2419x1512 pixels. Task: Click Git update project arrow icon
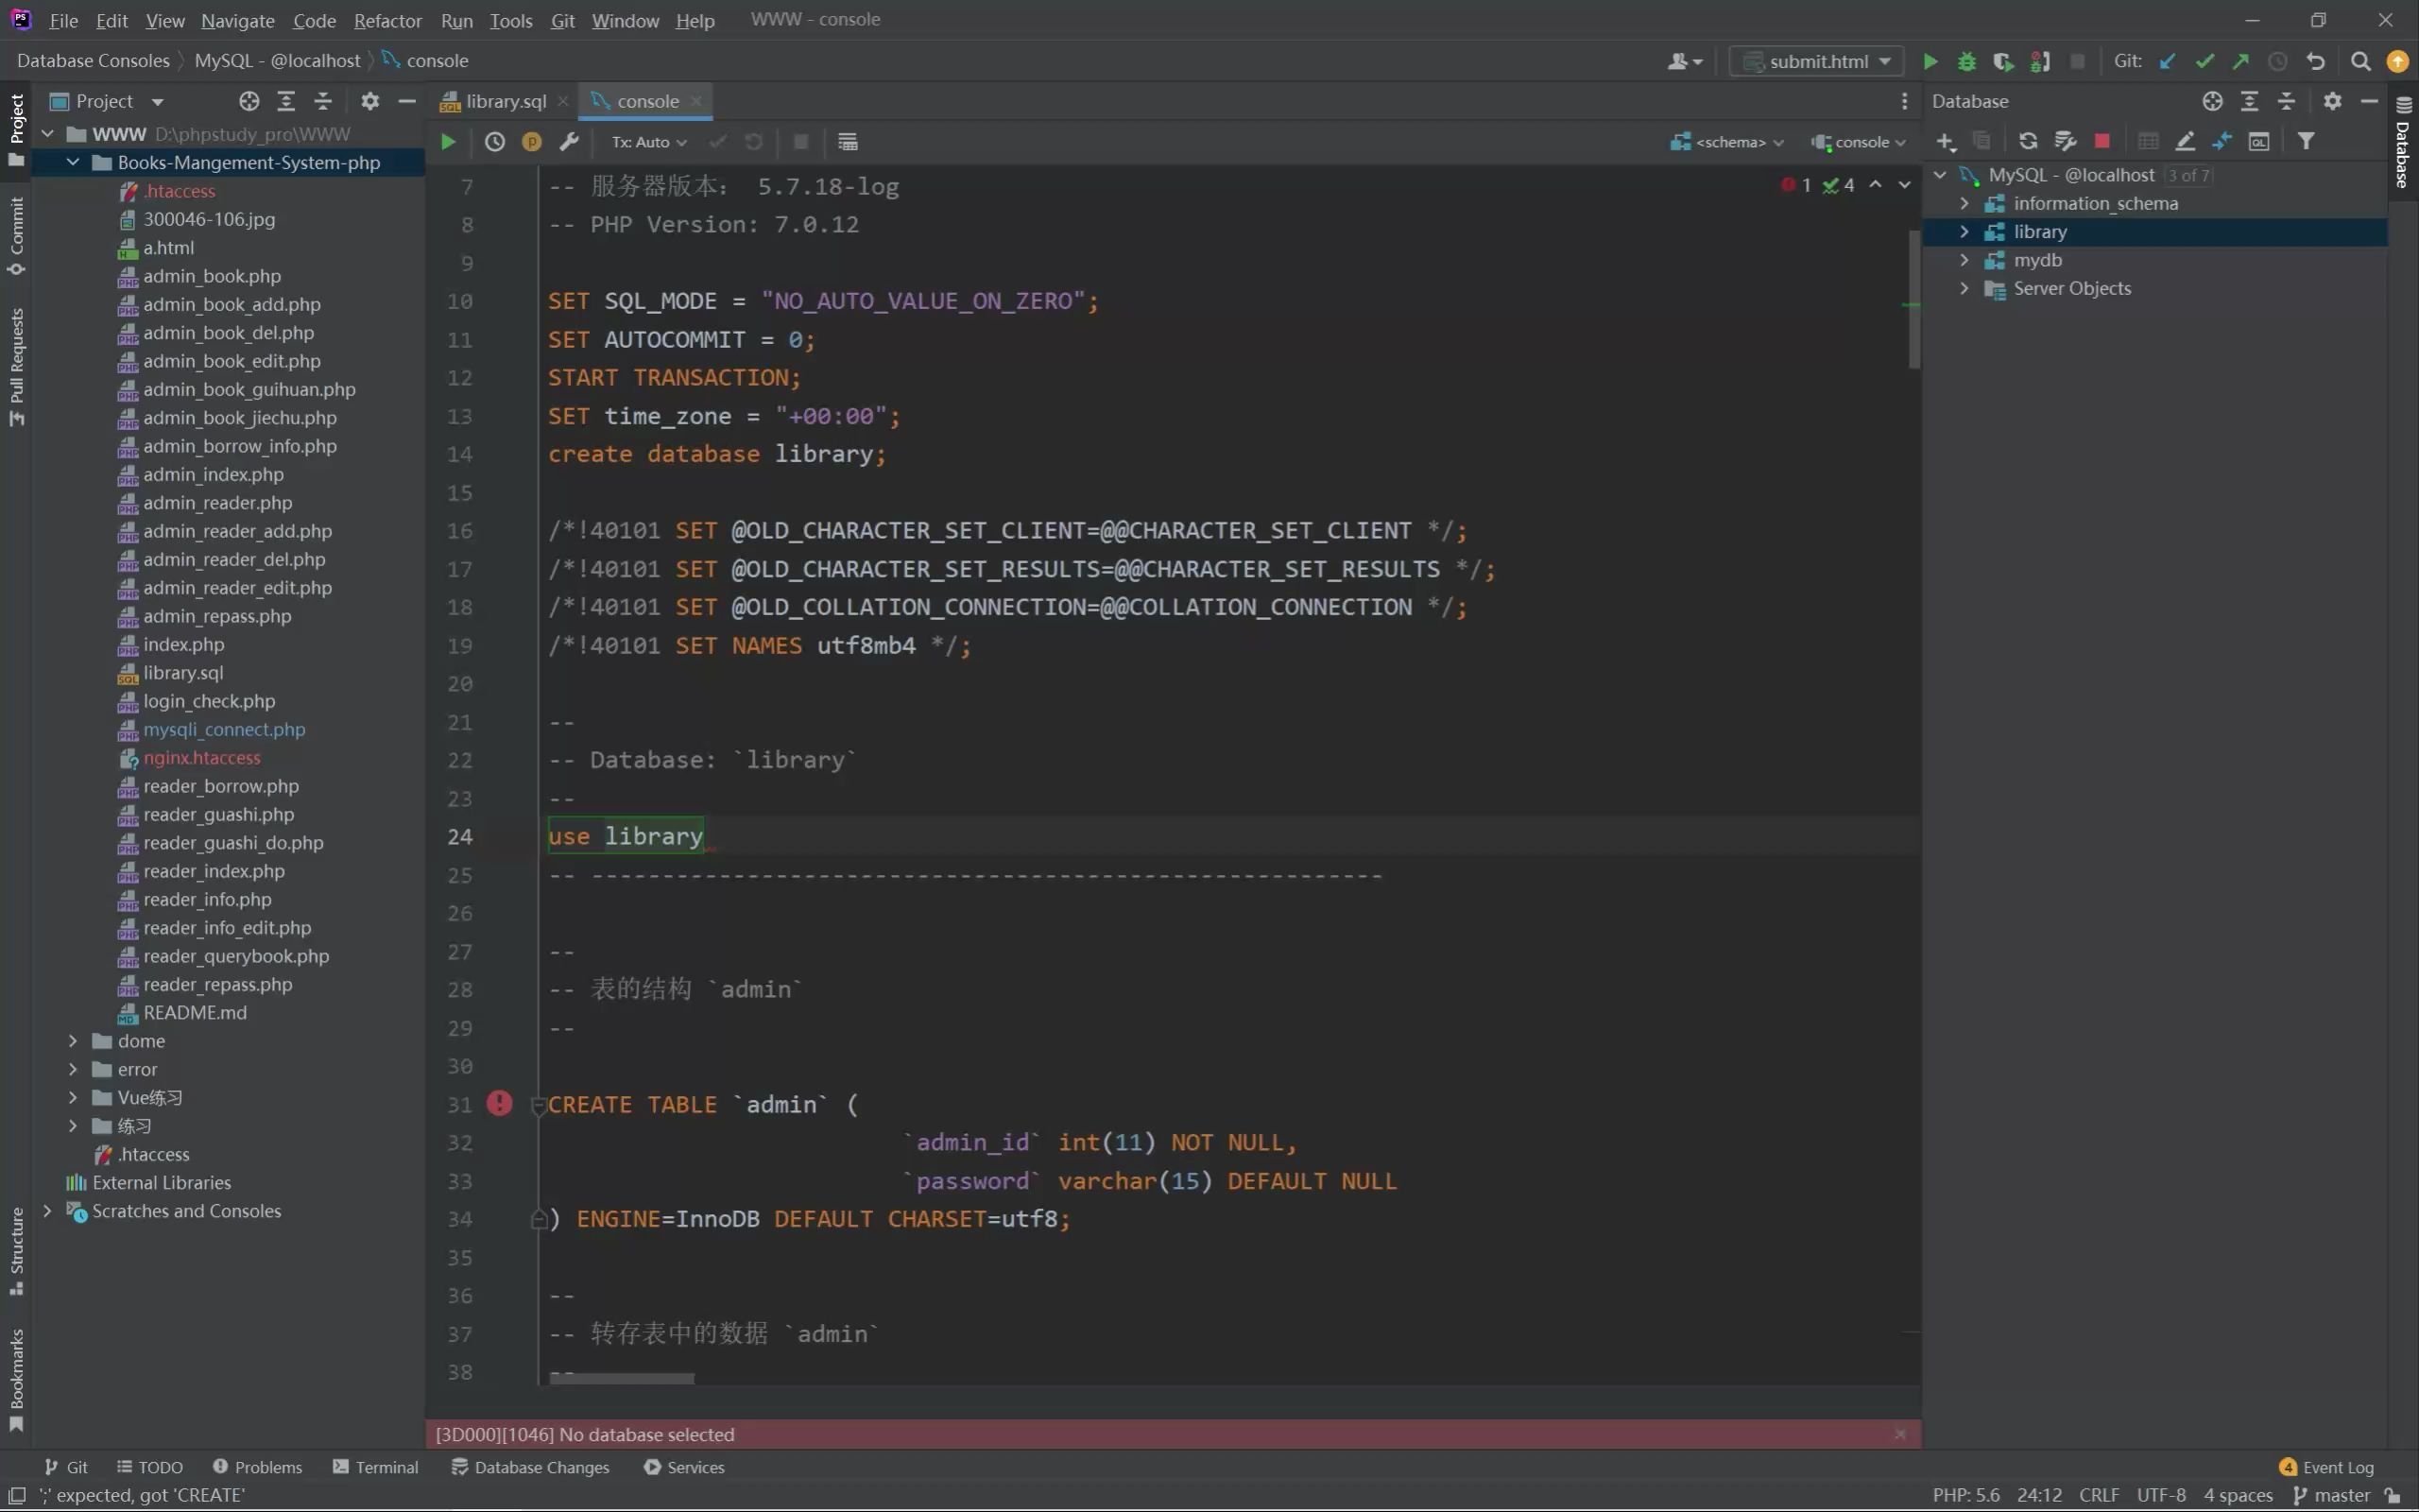click(2167, 61)
